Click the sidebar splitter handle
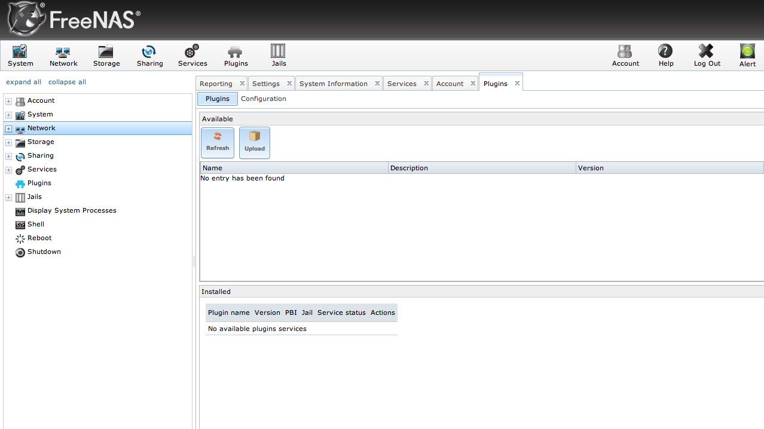 (x=194, y=261)
